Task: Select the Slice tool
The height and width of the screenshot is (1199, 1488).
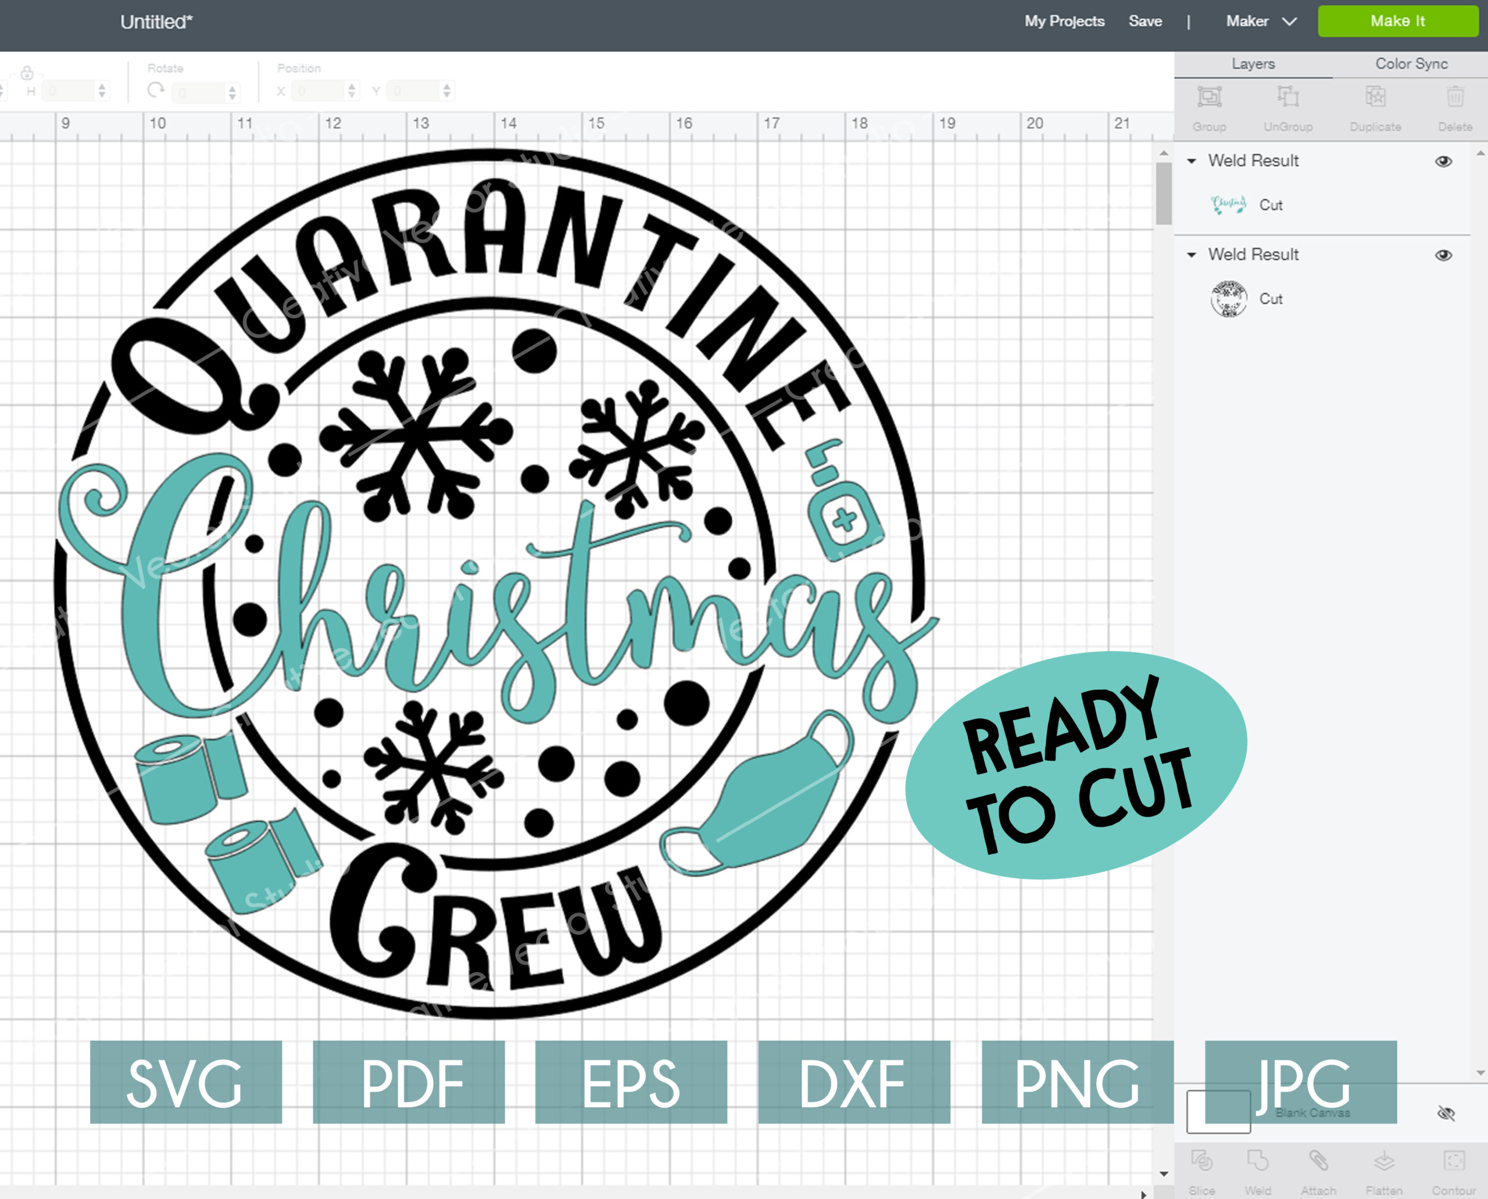Action: coord(1202,1161)
